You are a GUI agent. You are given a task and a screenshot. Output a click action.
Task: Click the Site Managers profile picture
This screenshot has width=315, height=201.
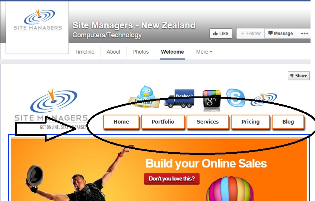point(37,27)
